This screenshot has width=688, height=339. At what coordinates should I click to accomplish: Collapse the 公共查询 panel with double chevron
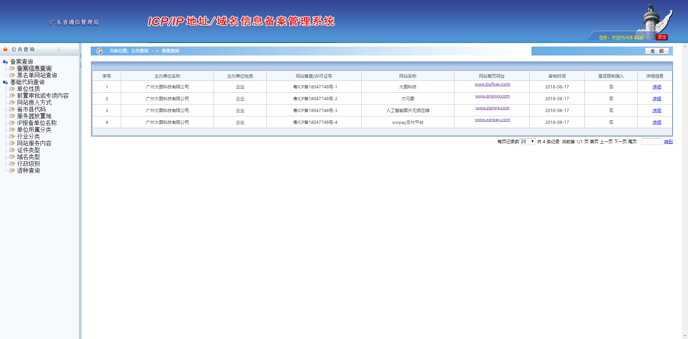tap(59, 49)
